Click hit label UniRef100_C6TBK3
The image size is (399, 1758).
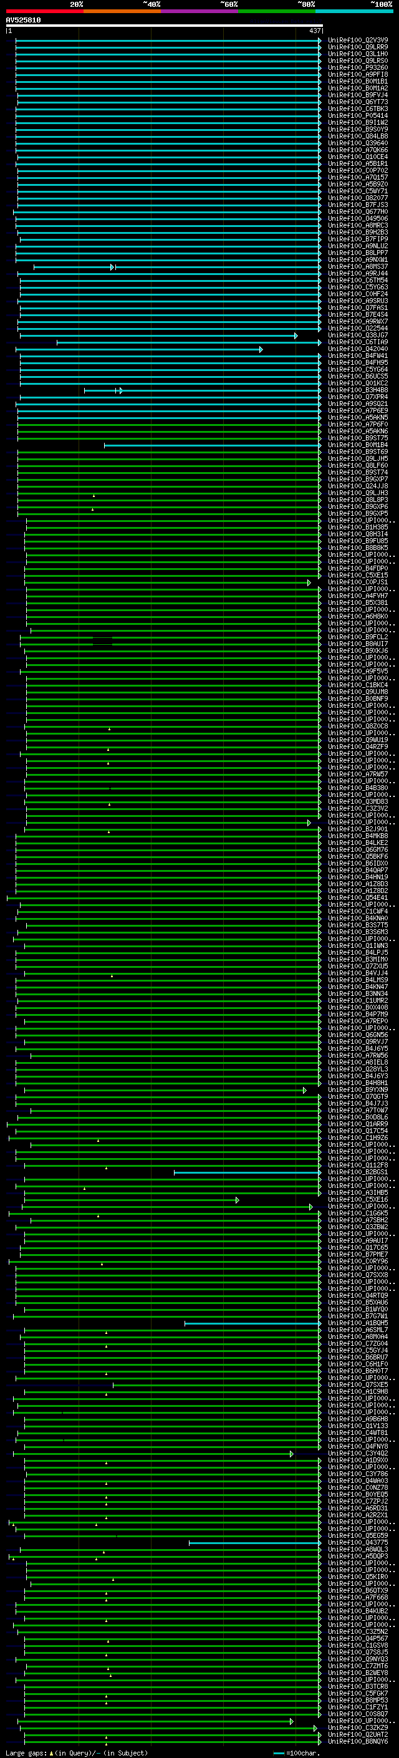358,109
